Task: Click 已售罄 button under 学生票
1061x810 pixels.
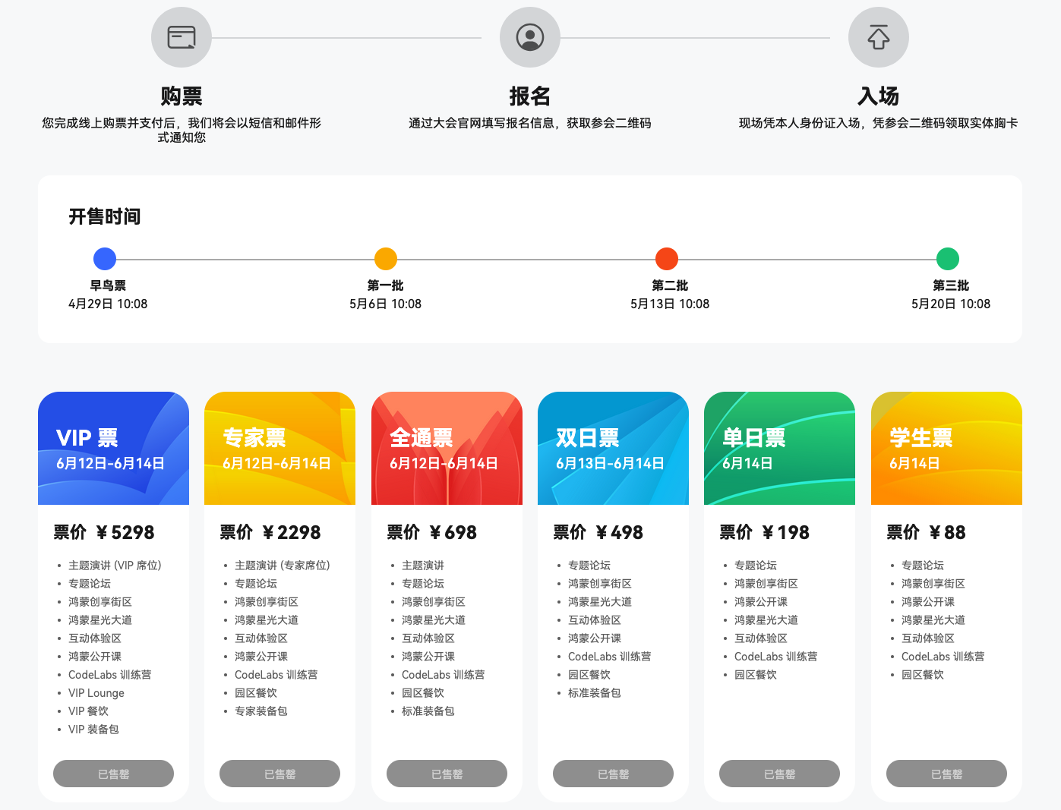Action: coord(946,774)
